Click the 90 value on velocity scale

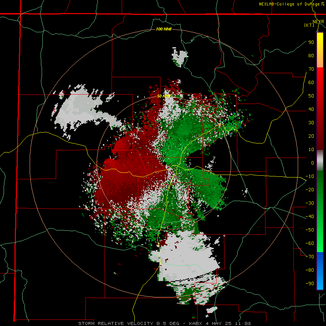pos(311,42)
